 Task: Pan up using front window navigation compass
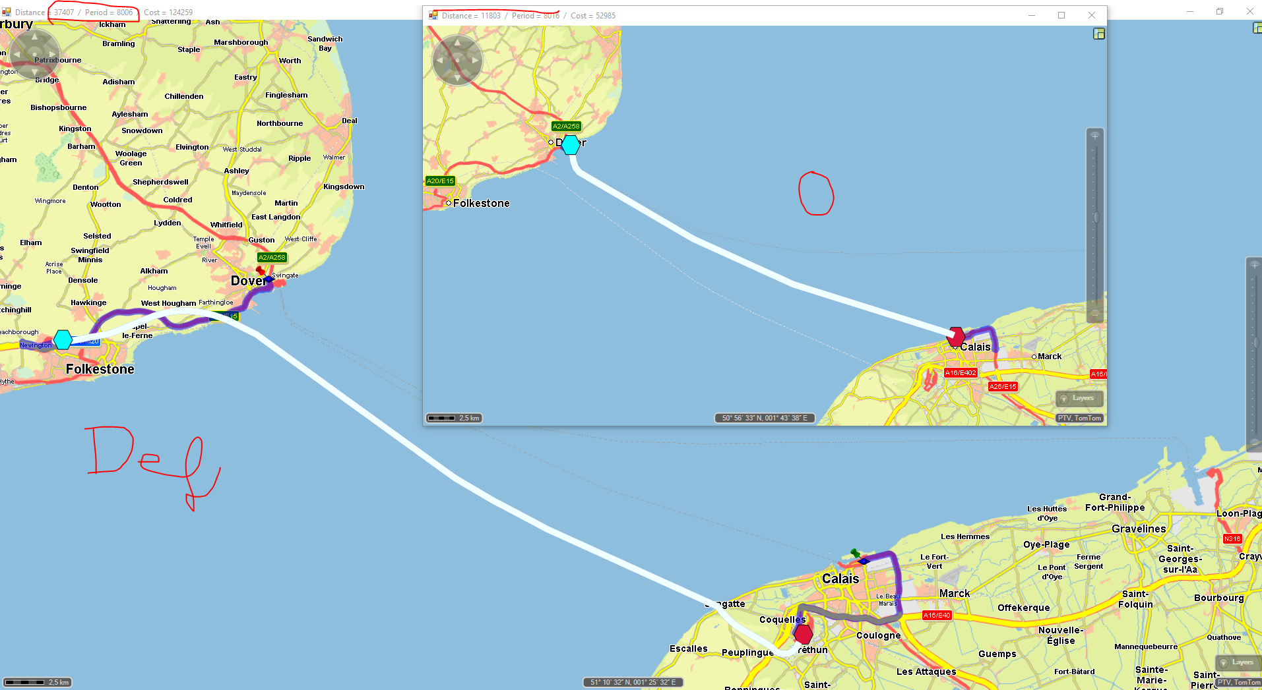pyautogui.click(x=457, y=43)
